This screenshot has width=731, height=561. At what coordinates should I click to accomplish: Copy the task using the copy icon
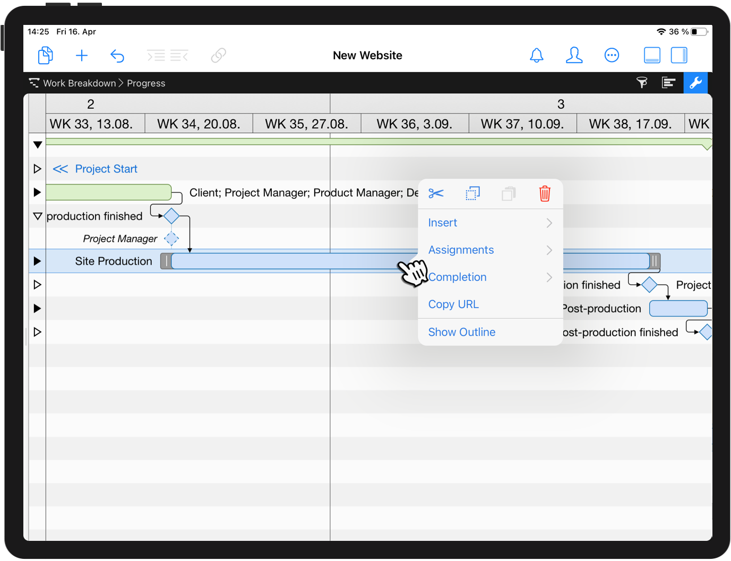[x=472, y=194]
